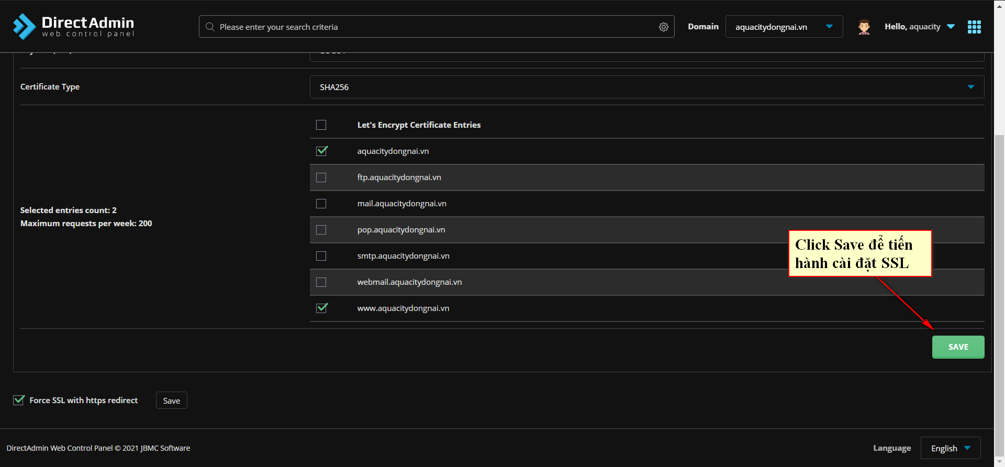Screen dimensions: 1005x467
Task: Uncheck the www.aquacitydongnai.vn checkbox
Action: (x=321, y=308)
